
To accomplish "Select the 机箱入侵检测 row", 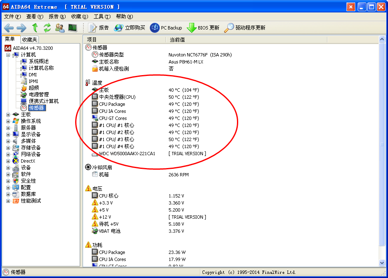I will pos(231,69).
